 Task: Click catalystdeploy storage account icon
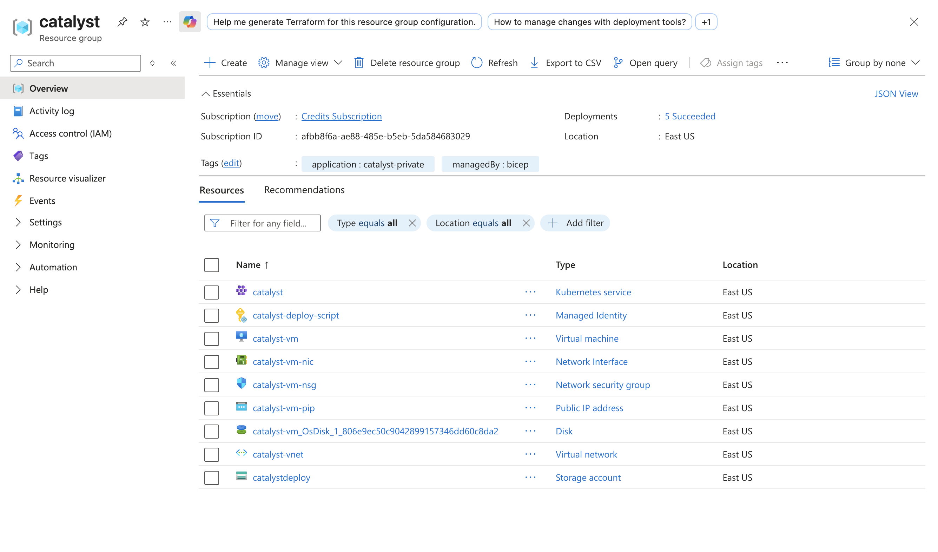(x=241, y=476)
